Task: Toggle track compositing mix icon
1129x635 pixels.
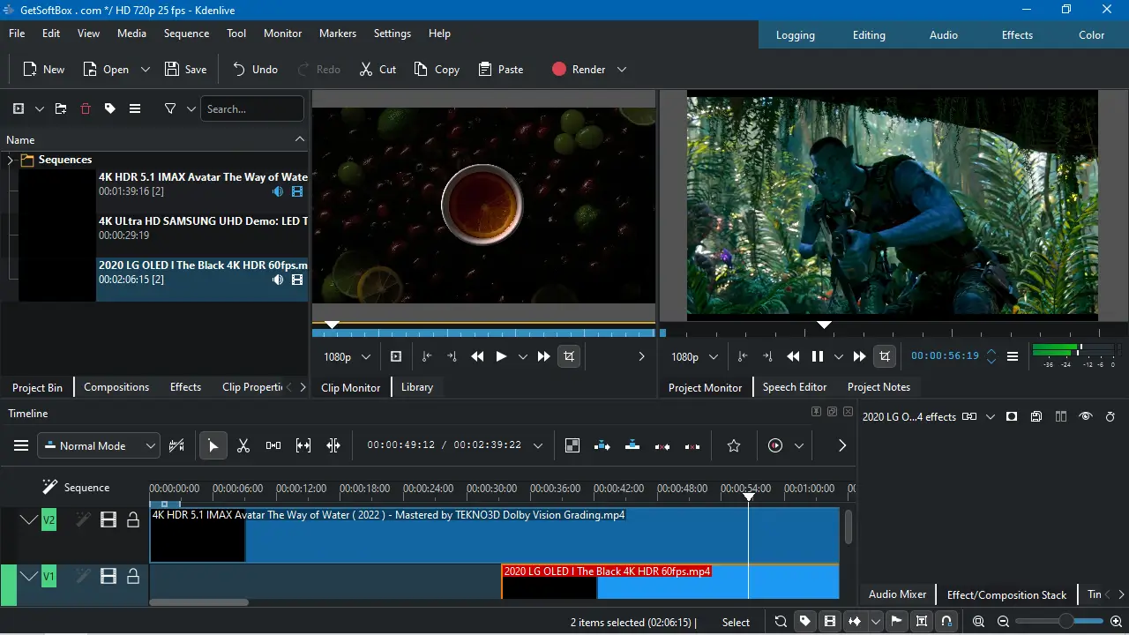Action: click(572, 445)
